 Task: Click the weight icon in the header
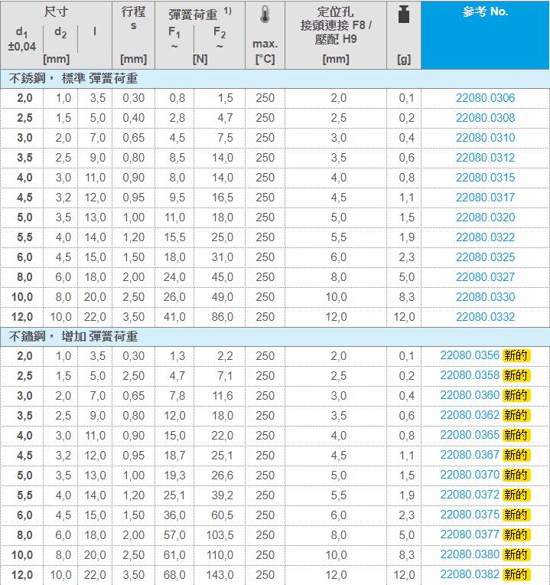coord(403,15)
